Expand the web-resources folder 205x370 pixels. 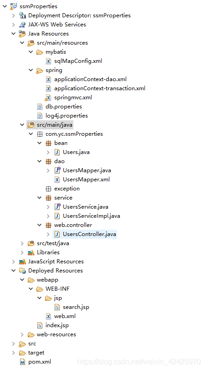(22, 334)
